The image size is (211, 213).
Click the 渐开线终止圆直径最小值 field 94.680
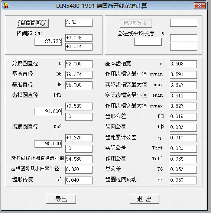(79, 159)
